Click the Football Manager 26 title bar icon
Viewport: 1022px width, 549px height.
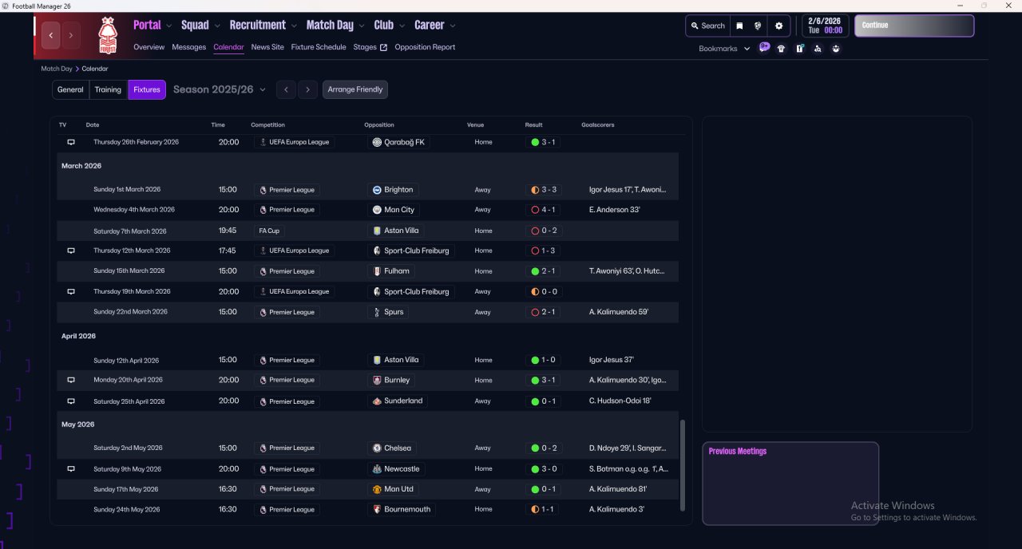point(6,6)
